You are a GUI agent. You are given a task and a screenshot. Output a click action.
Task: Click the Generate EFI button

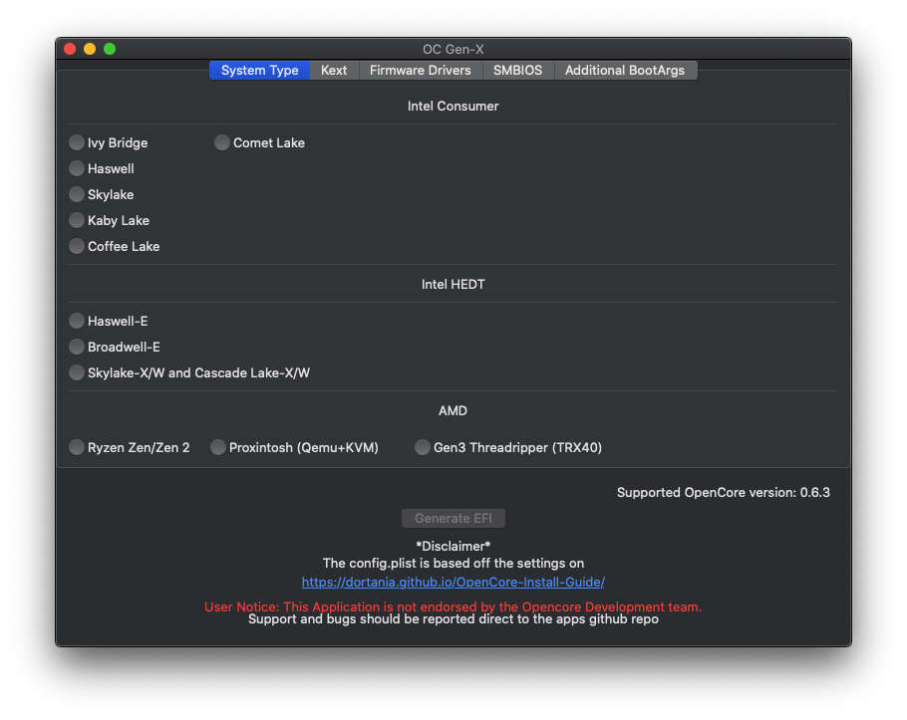tap(453, 518)
